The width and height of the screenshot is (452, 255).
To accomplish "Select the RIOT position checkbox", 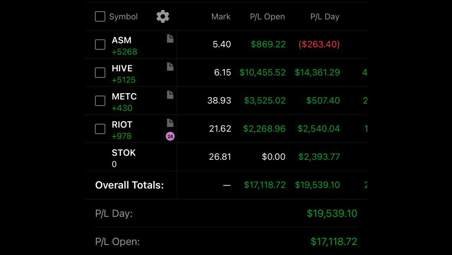I will pyautogui.click(x=100, y=129).
